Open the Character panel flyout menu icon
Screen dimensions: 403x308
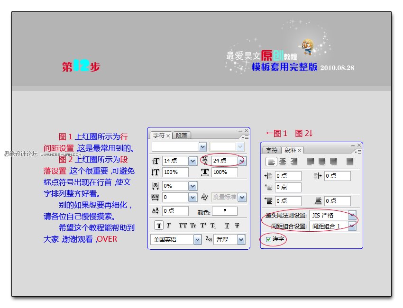[245, 137]
